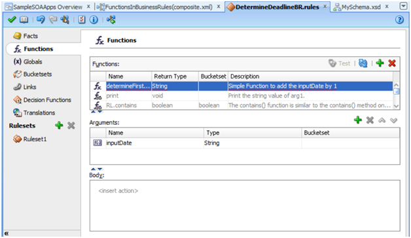Add a new function with green plus
Image resolution: width=411 pixels, height=238 pixels.
pyautogui.click(x=380, y=63)
